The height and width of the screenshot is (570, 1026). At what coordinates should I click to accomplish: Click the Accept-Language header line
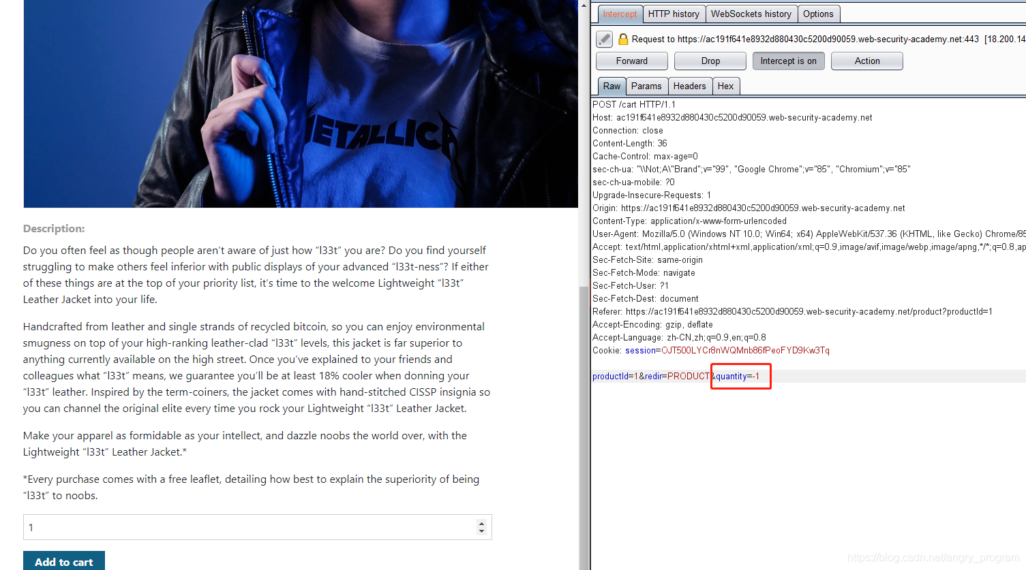(679, 337)
